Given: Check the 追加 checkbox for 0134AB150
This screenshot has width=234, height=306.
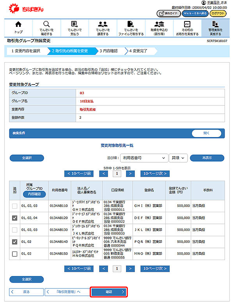Looking at the screenshot, I should pyautogui.click(x=14, y=254).
